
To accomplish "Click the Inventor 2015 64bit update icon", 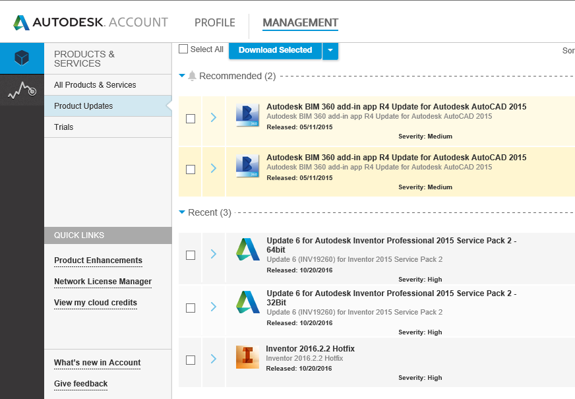I will click(247, 250).
